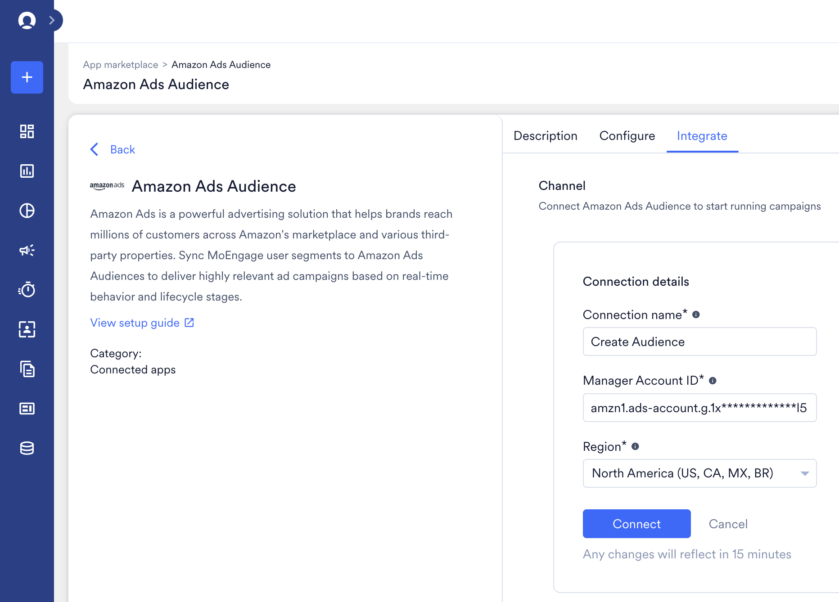
Task: Click the blue plus create button
Action: point(27,77)
